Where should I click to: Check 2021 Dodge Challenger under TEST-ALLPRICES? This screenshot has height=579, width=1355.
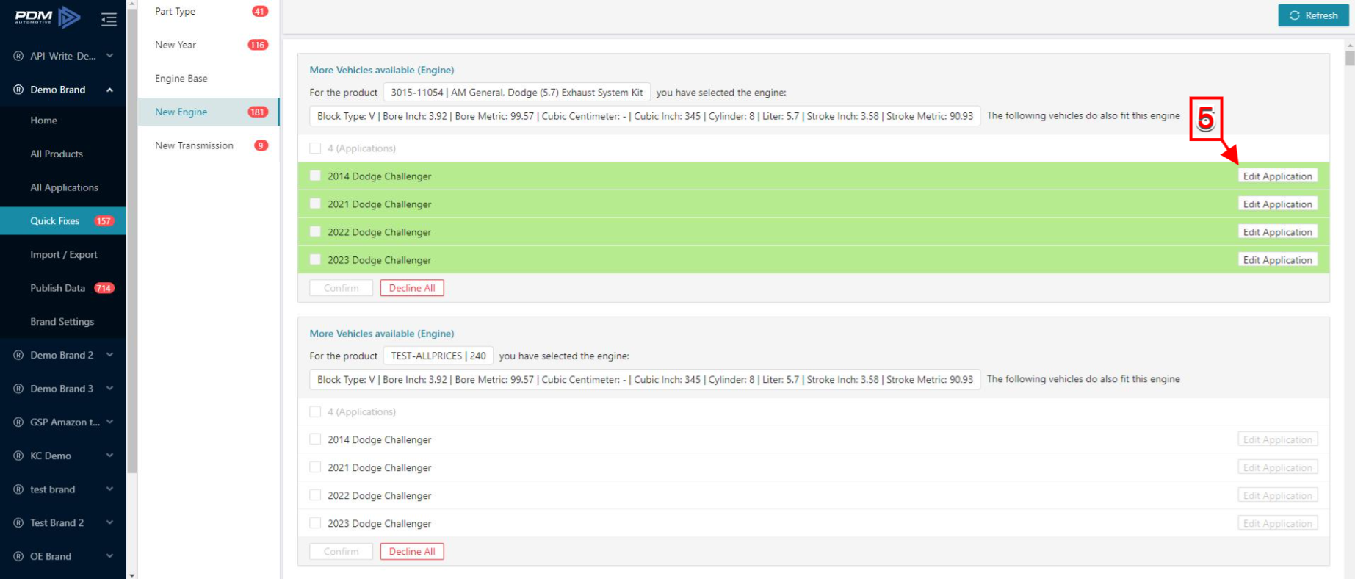pos(315,467)
